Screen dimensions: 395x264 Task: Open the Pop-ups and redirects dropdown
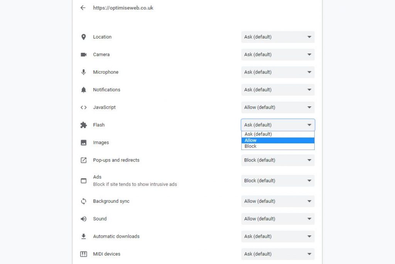(x=278, y=160)
